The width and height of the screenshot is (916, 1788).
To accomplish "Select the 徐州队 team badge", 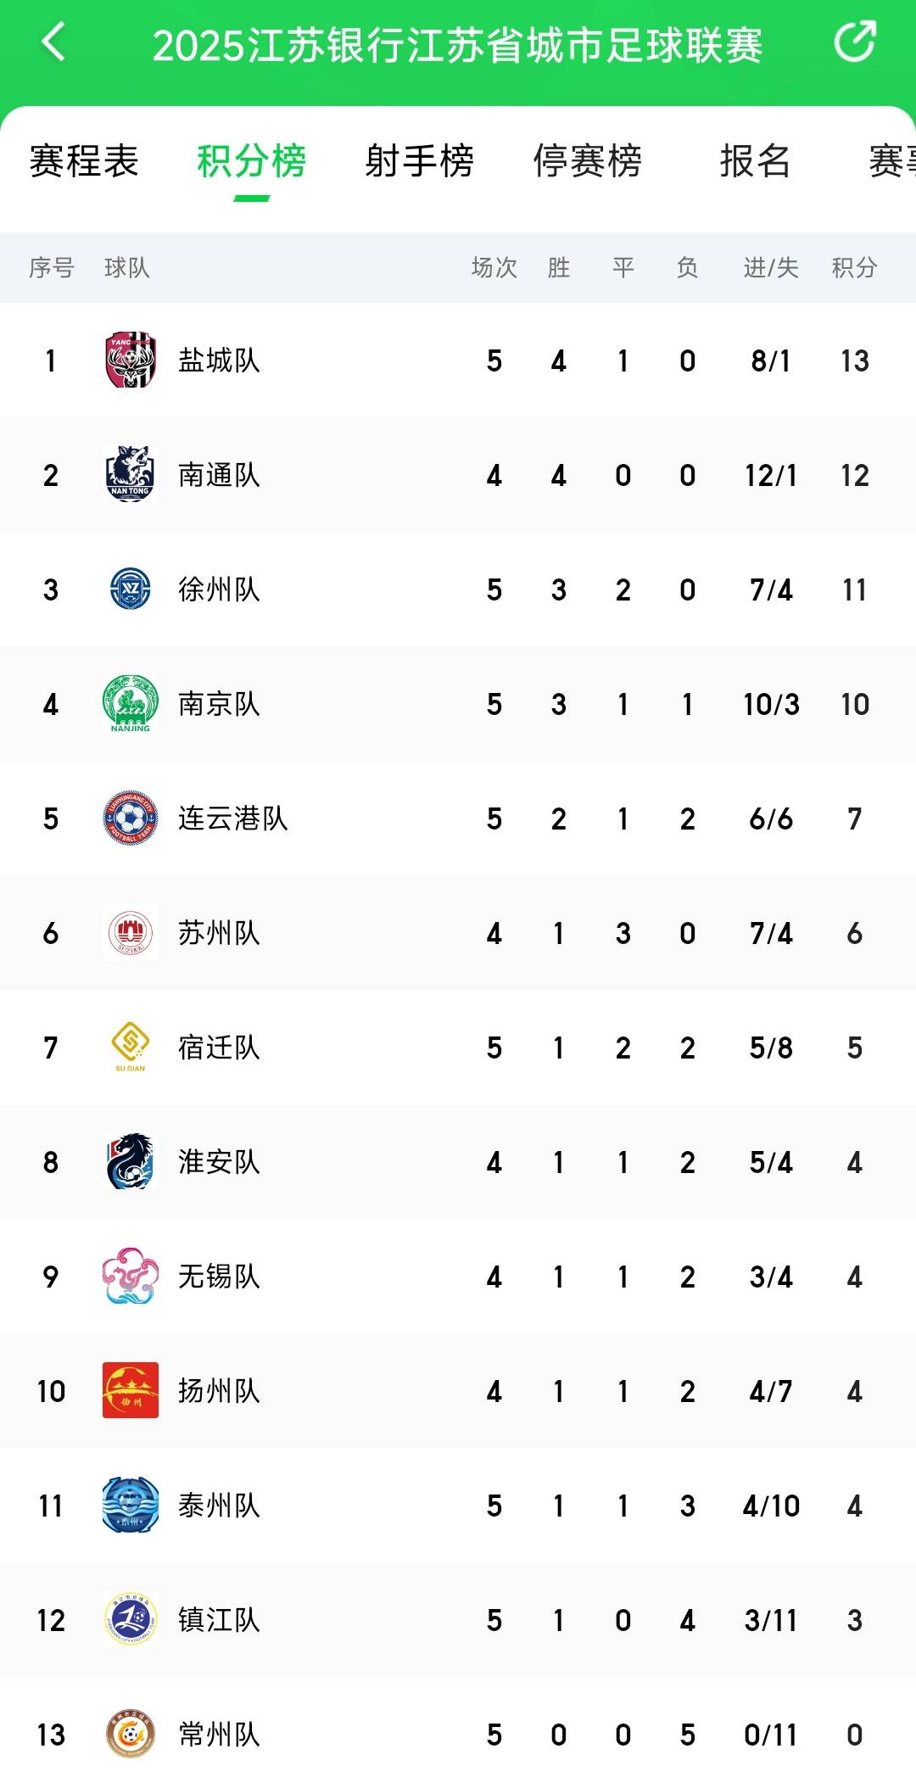I will (x=131, y=589).
